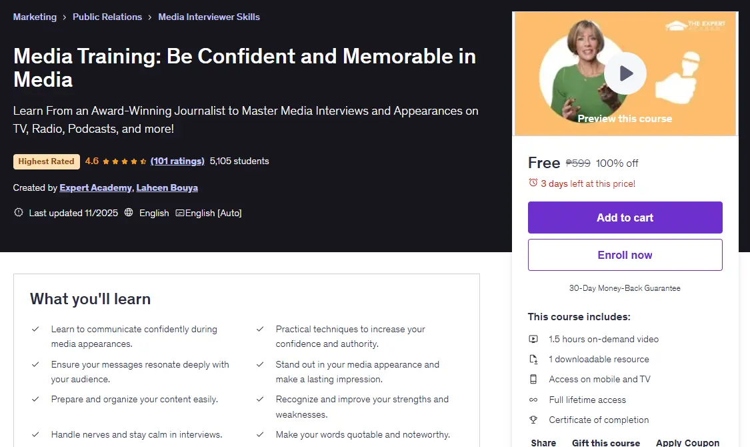
Task: Open the 101 ratings link
Action: [x=177, y=161]
